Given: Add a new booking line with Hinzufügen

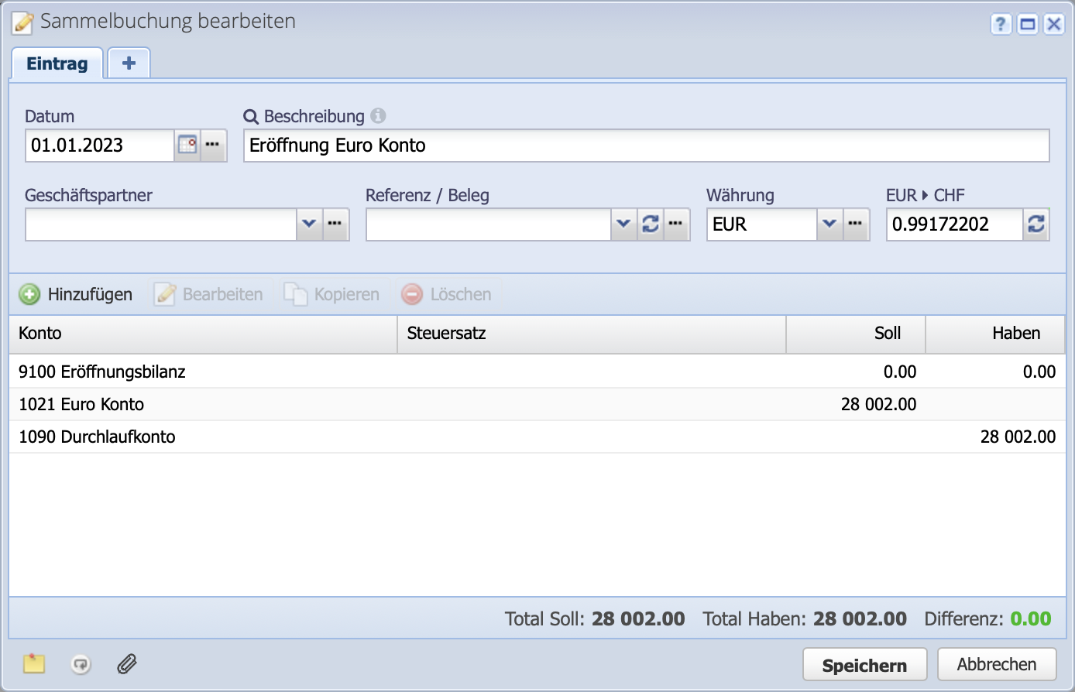Looking at the screenshot, I should click(x=75, y=294).
